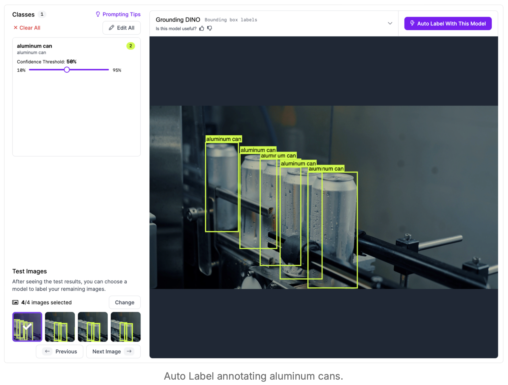Open the Prompting Tips lightbulb icon

pyautogui.click(x=98, y=14)
